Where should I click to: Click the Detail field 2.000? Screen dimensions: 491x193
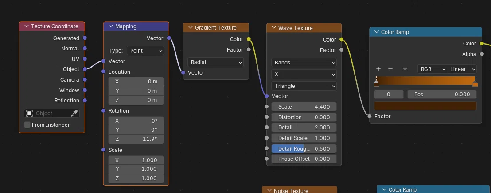(304, 128)
